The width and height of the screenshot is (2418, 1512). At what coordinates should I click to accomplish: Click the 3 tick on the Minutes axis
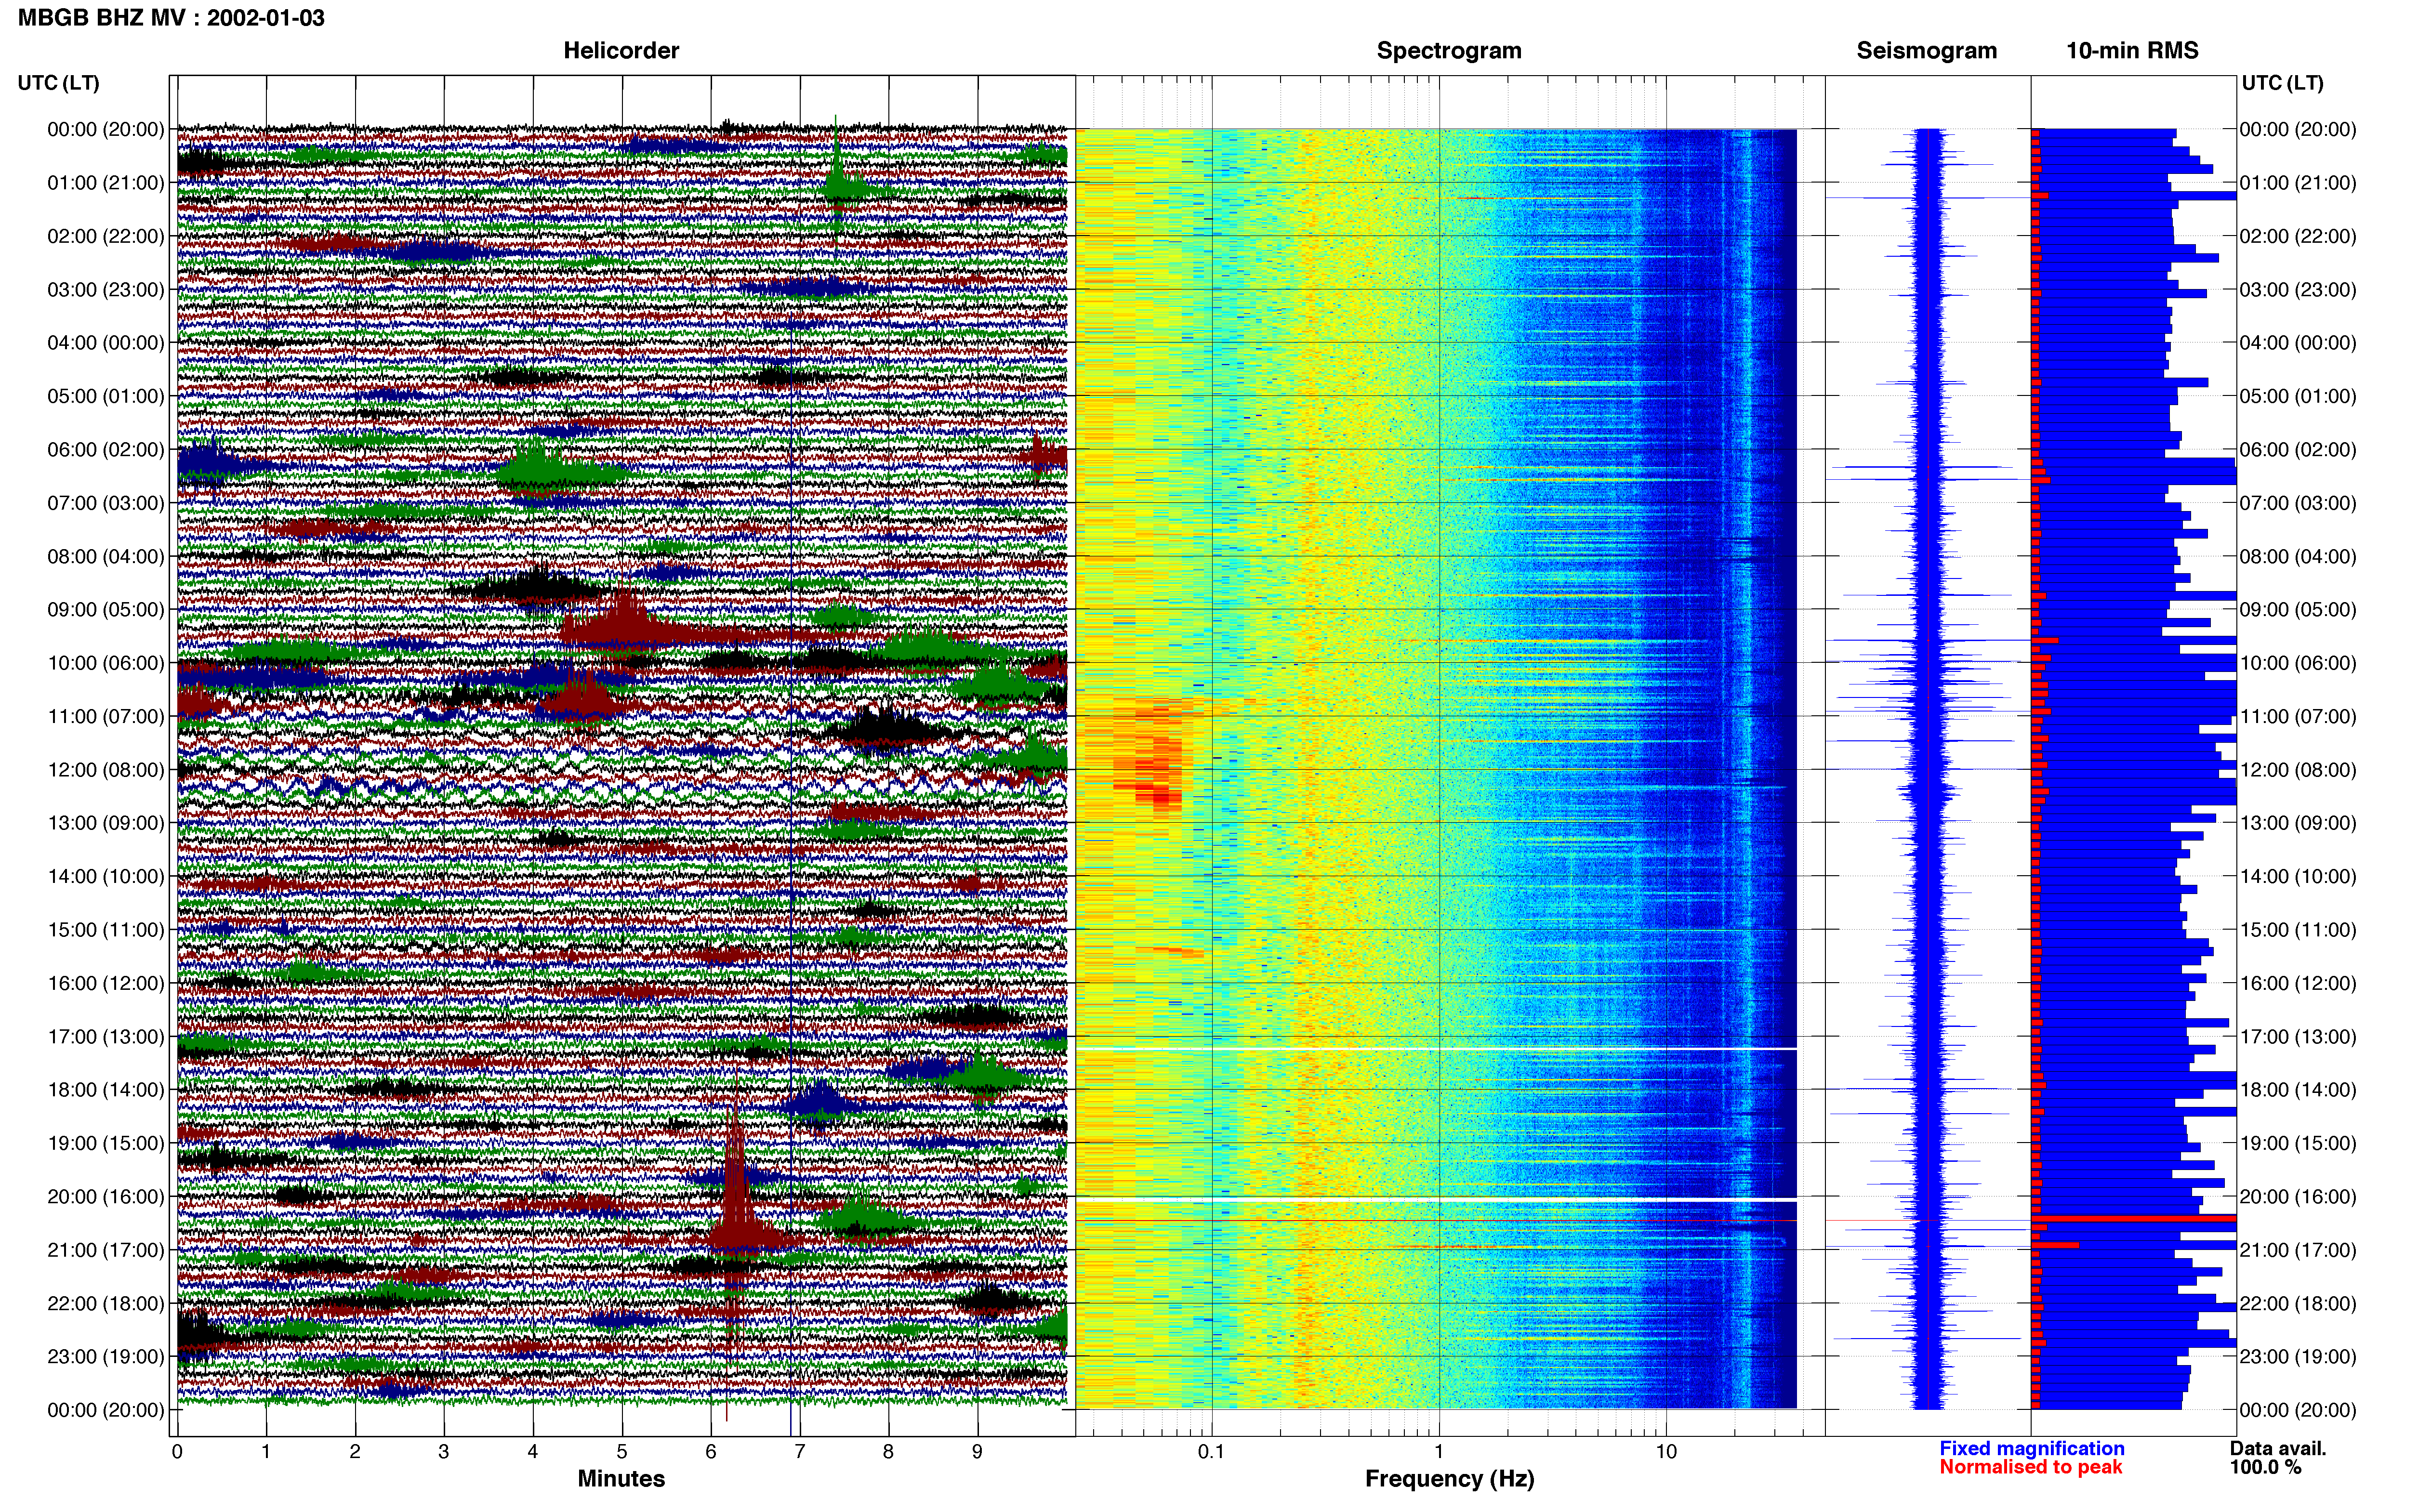(x=444, y=1452)
